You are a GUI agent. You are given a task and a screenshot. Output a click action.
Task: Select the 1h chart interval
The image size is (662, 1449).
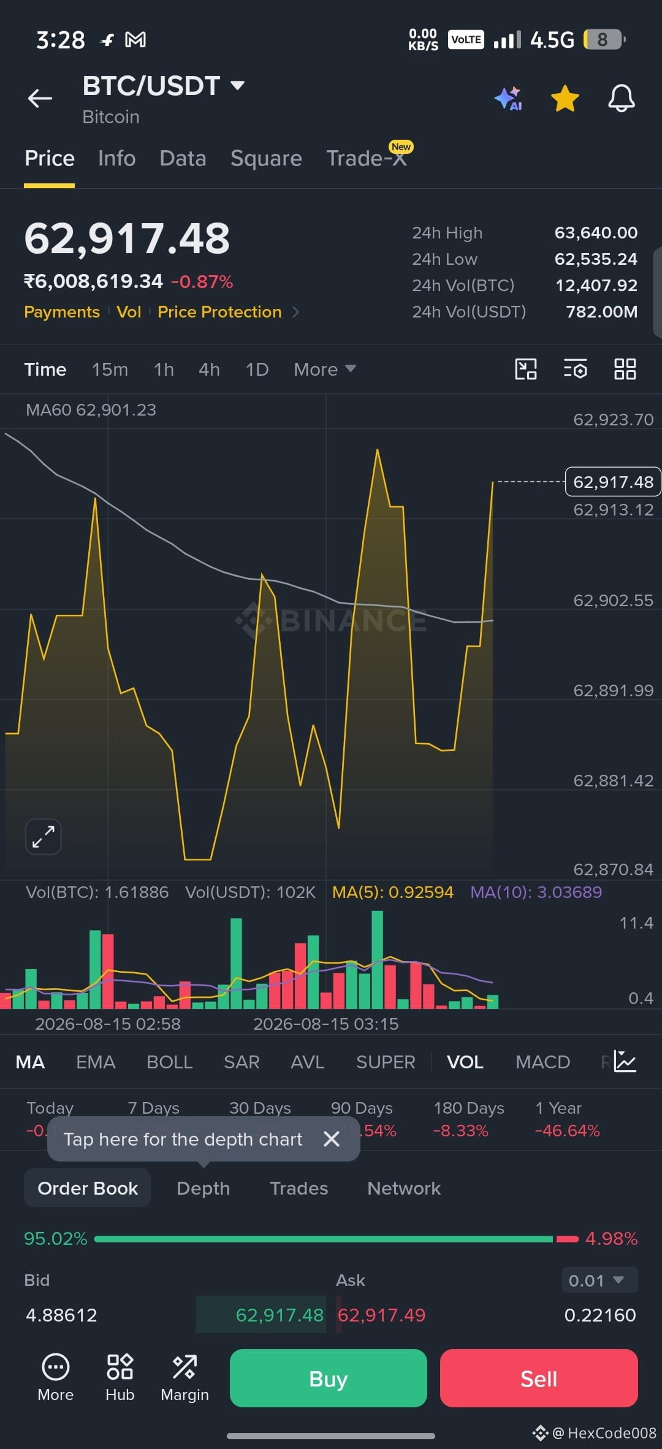pyautogui.click(x=164, y=369)
